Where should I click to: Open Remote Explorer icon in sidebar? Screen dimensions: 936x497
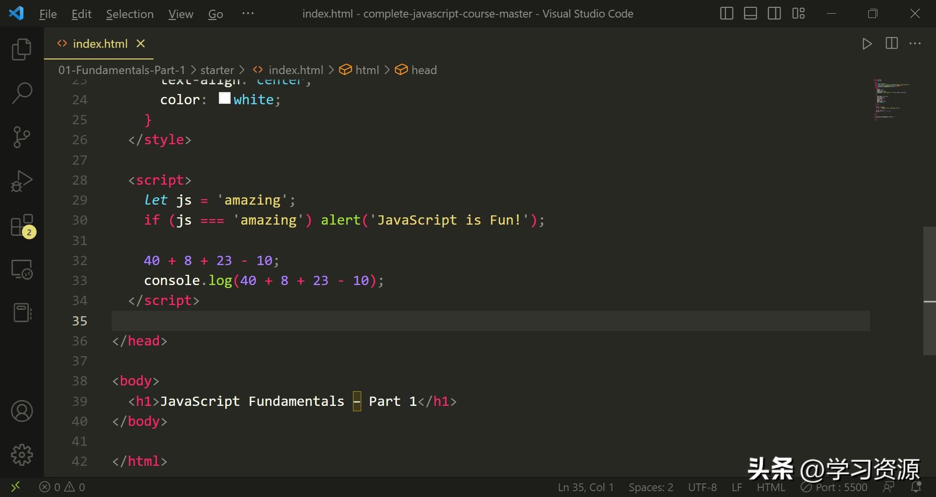pos(21,269)
